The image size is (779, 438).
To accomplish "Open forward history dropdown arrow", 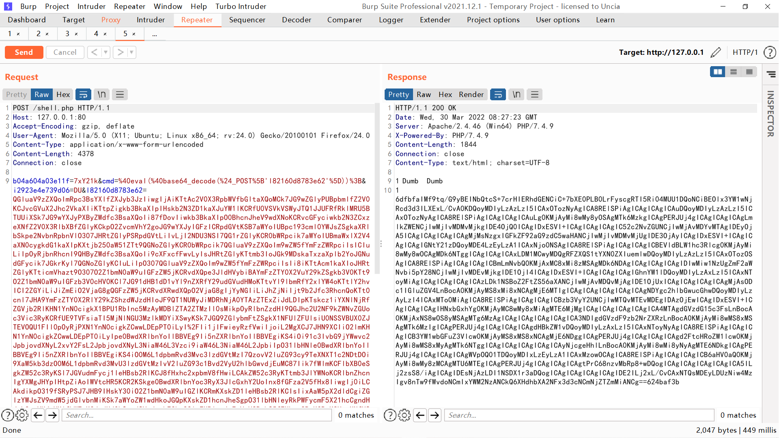I will (131, 52).
